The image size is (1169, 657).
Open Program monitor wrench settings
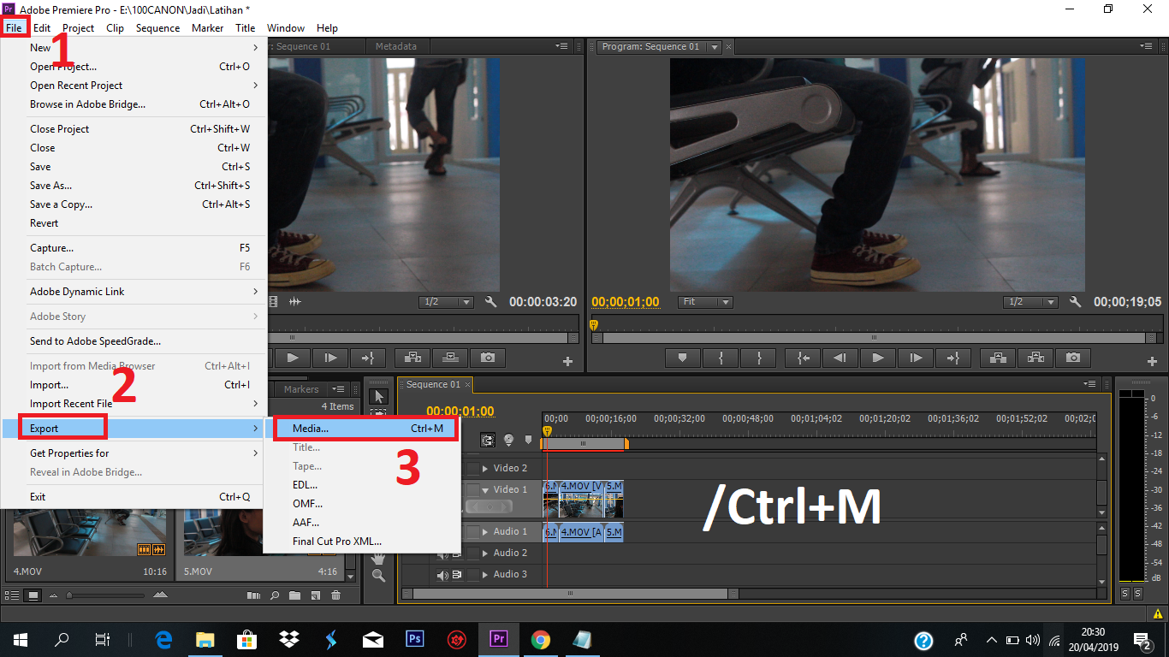1076,302
